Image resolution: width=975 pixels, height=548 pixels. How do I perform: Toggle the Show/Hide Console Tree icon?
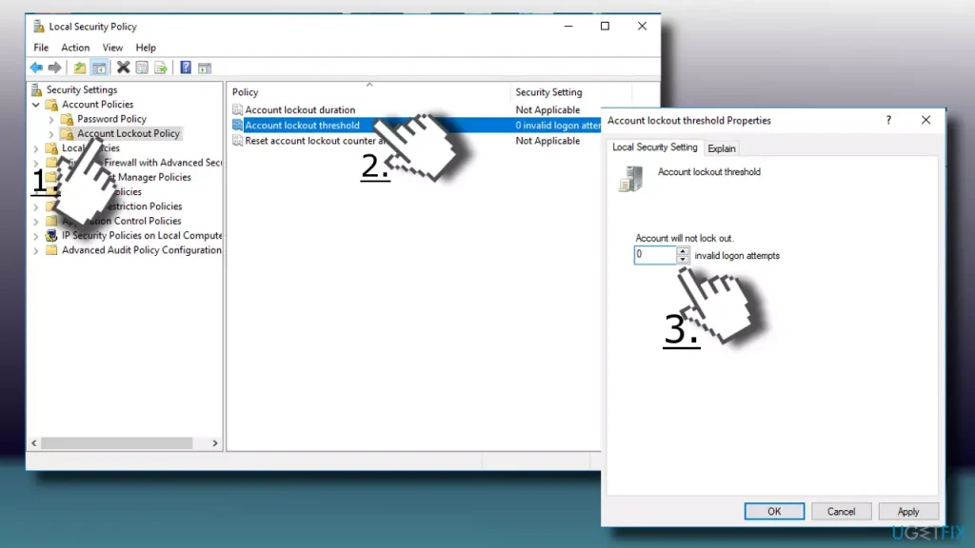98,68
